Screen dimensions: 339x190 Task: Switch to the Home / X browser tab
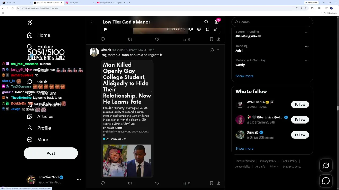click(16, 3)
